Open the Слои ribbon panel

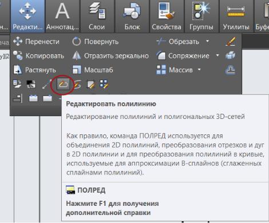[97, 16]
